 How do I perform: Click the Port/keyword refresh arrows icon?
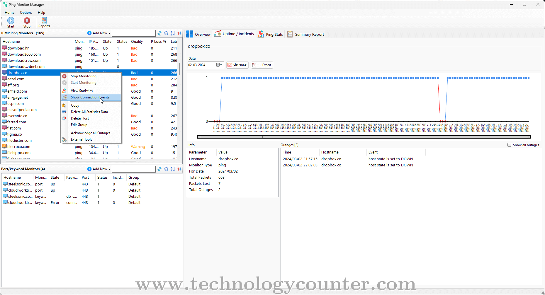point(159,169)
